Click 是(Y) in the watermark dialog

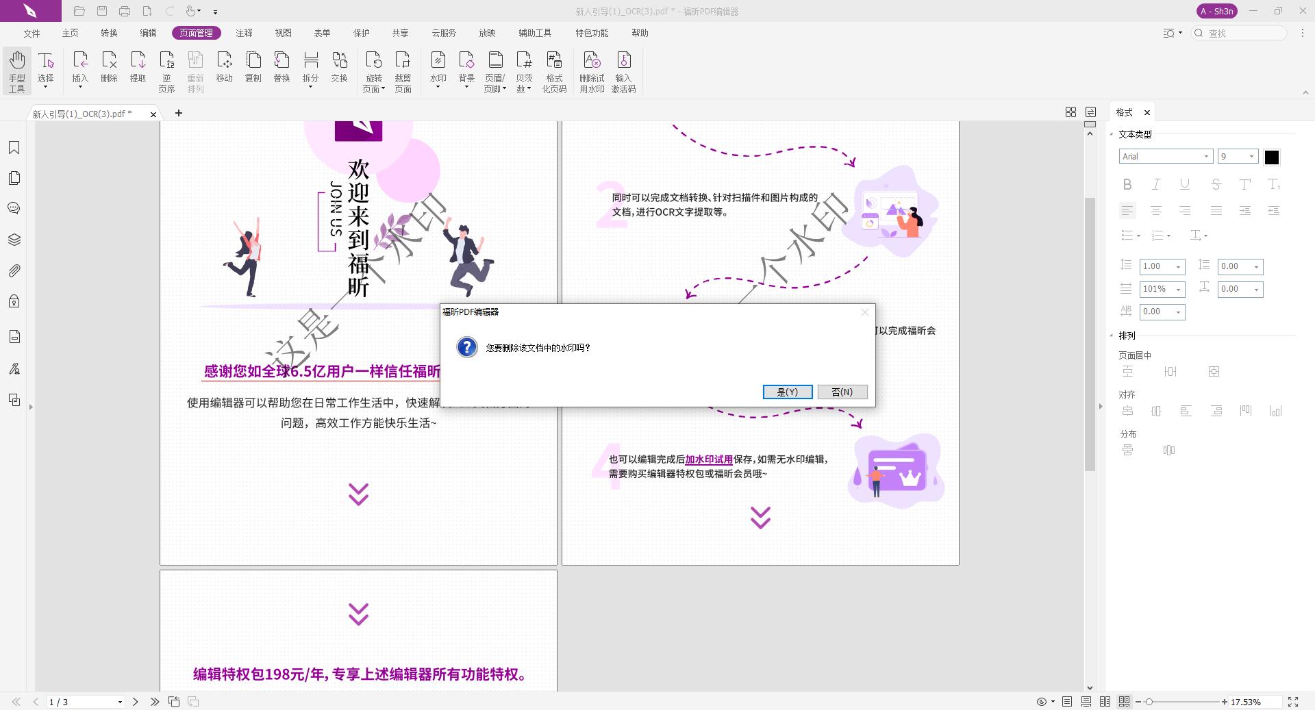coord(787,392)
